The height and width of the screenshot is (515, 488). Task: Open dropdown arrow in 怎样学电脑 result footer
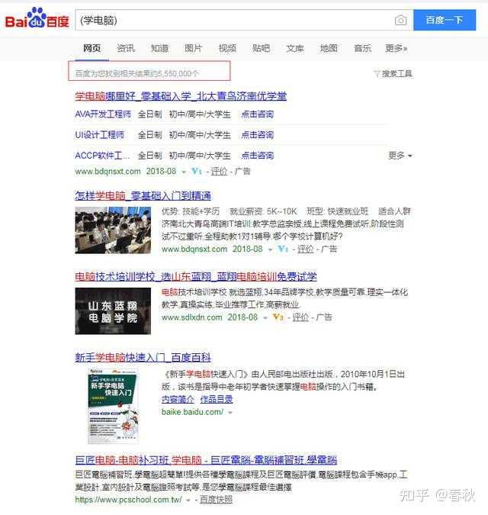pos(271,250)
